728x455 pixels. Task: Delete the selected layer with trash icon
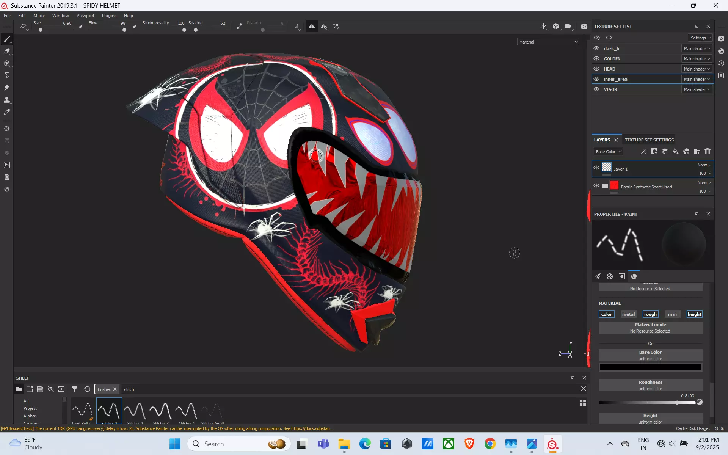[x=708, y=152]
